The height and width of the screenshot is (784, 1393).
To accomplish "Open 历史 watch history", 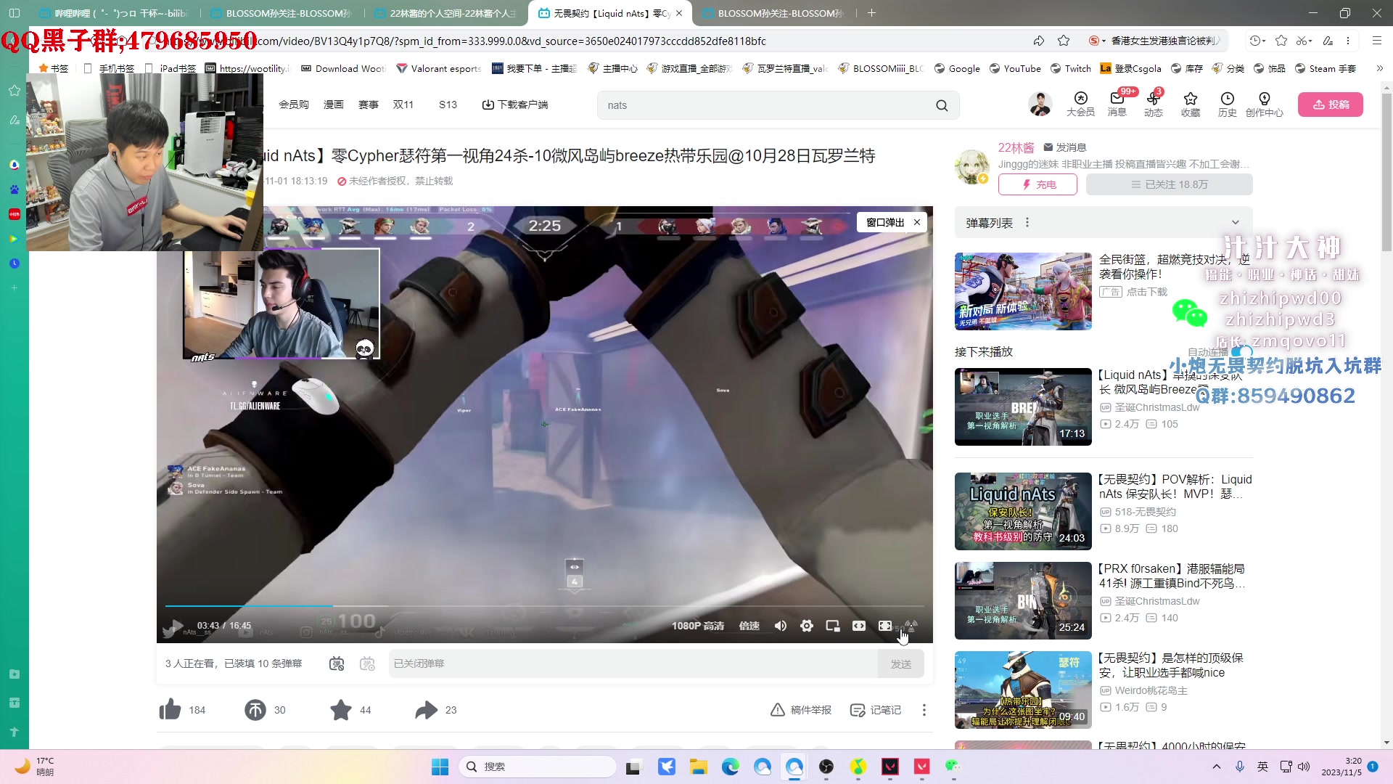I will pyautogui.click(x=1228, y=104).
